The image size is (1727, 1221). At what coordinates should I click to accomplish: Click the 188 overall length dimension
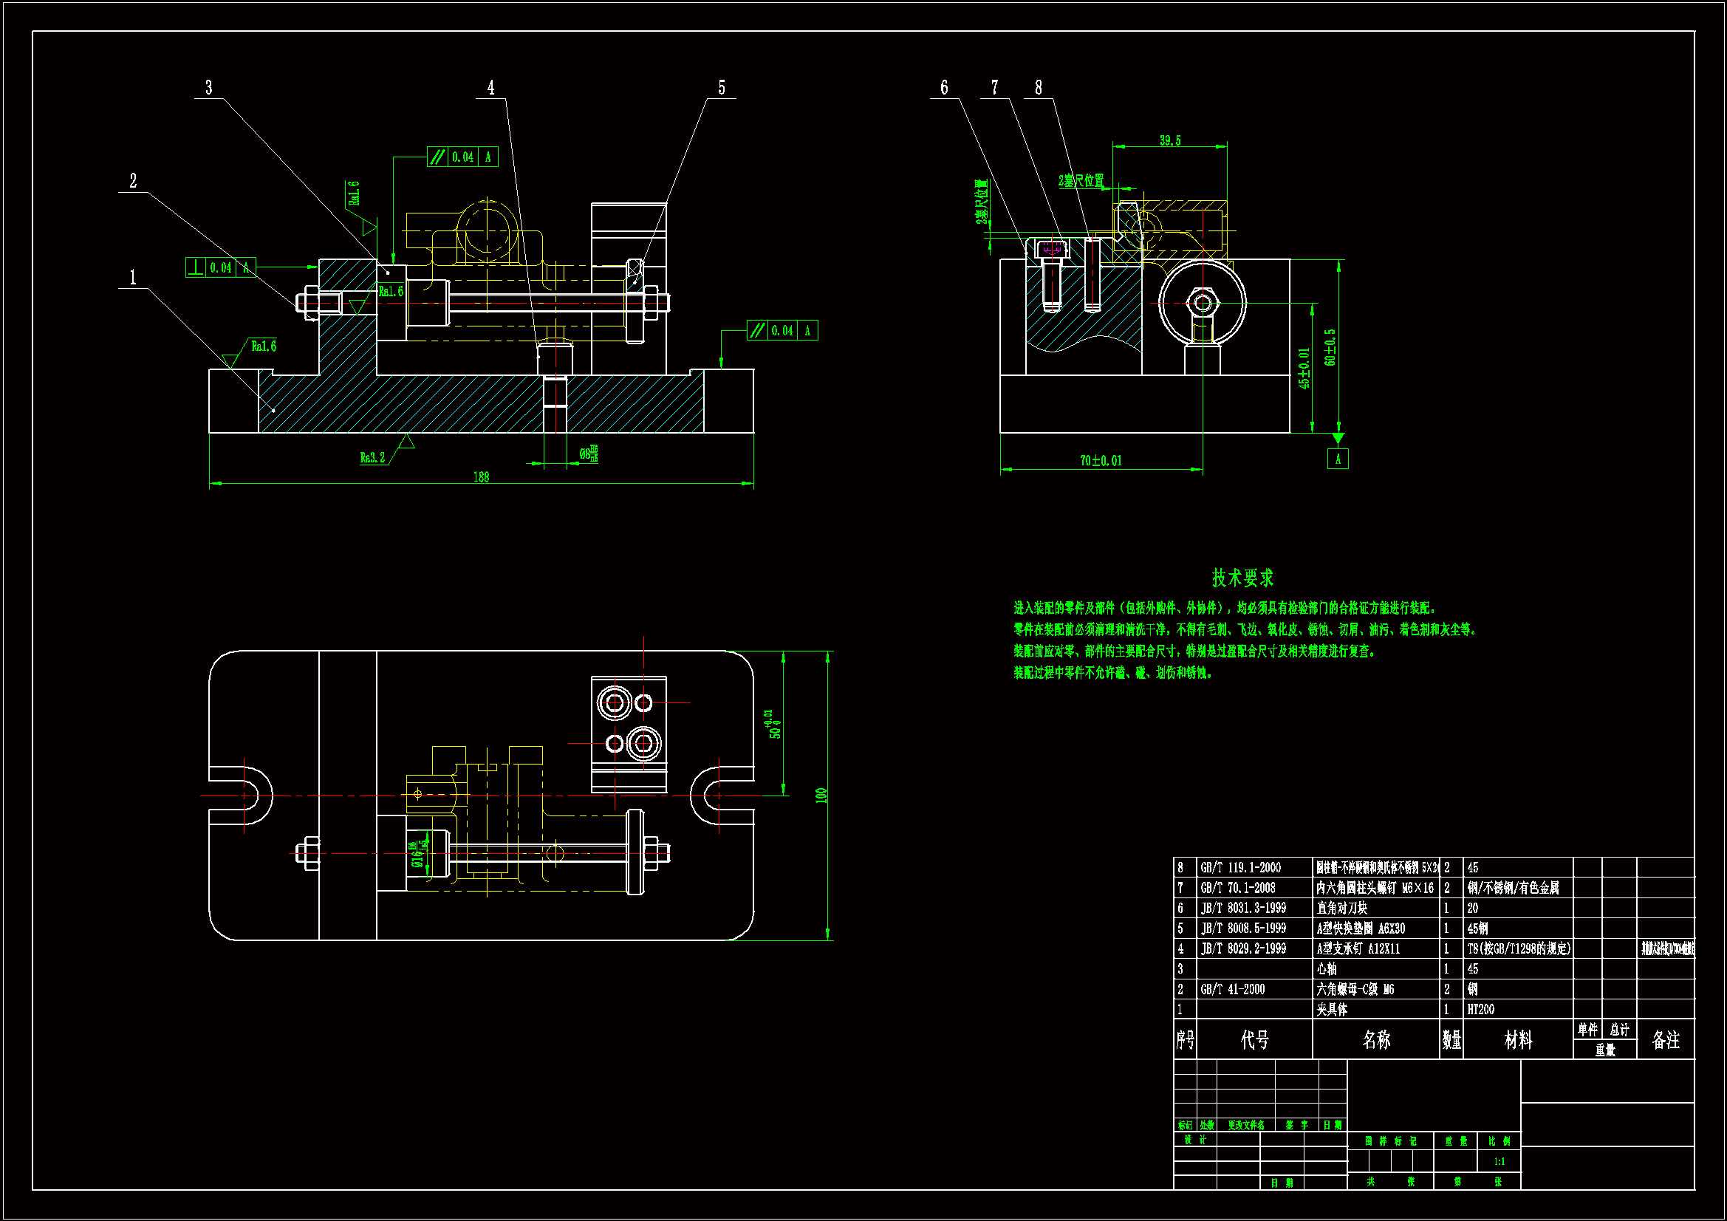pyautogui.click(x=481, y=476)
